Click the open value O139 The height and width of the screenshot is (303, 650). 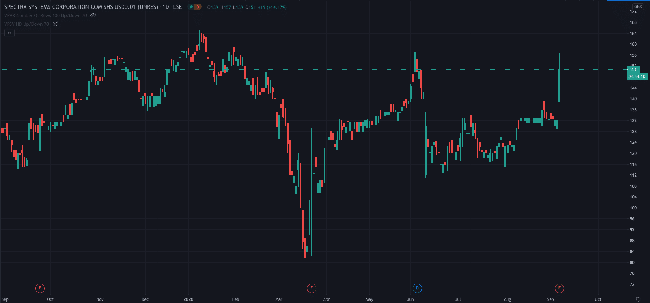click(x=213, y=7)
